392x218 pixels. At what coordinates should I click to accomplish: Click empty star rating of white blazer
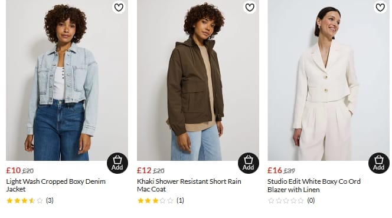(x=286, y=200)
